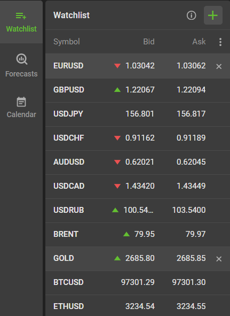The image size is (230, 316).
Task: Remove GOLD from the watchlist
Action: [x=219, y=259]
